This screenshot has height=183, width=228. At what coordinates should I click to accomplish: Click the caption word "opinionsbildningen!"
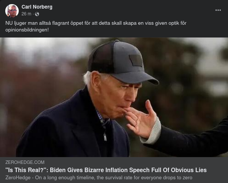[27, 30]
